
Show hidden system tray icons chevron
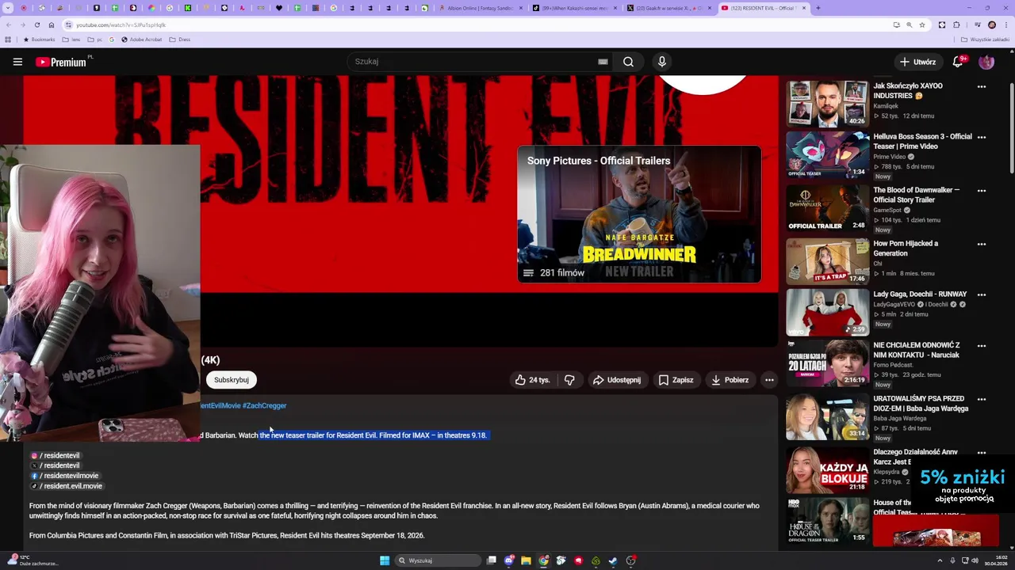(940, 560)
